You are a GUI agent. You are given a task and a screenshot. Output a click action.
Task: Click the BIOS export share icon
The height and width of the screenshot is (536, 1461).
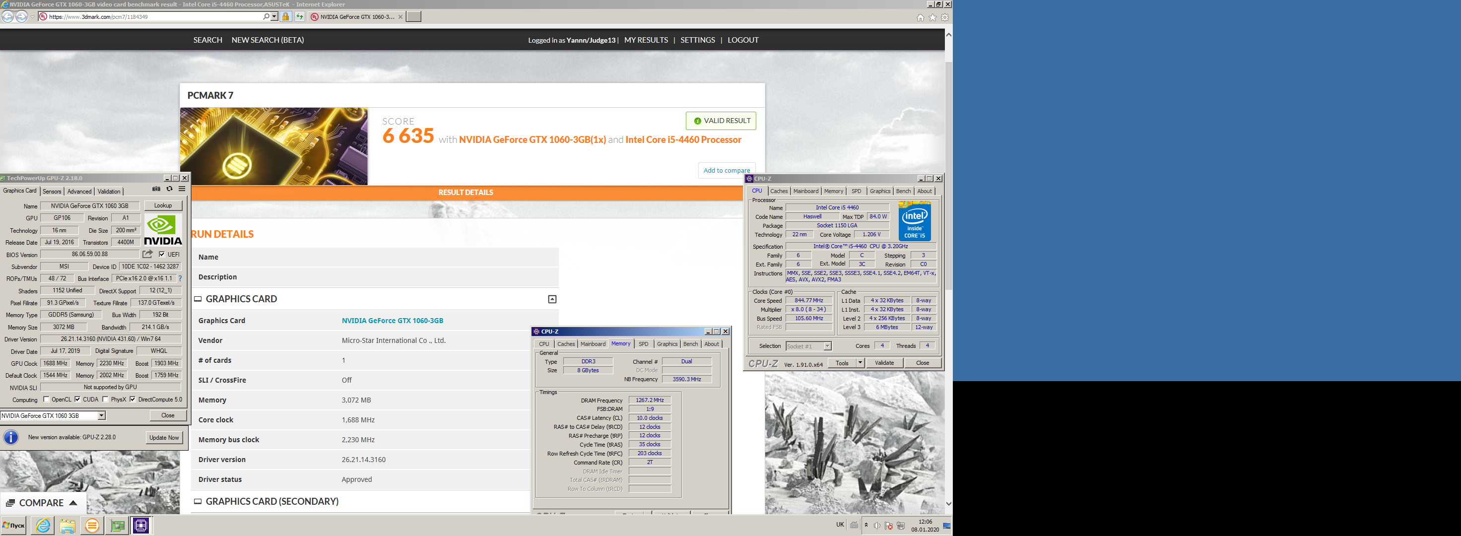click(x=147, y=254)
